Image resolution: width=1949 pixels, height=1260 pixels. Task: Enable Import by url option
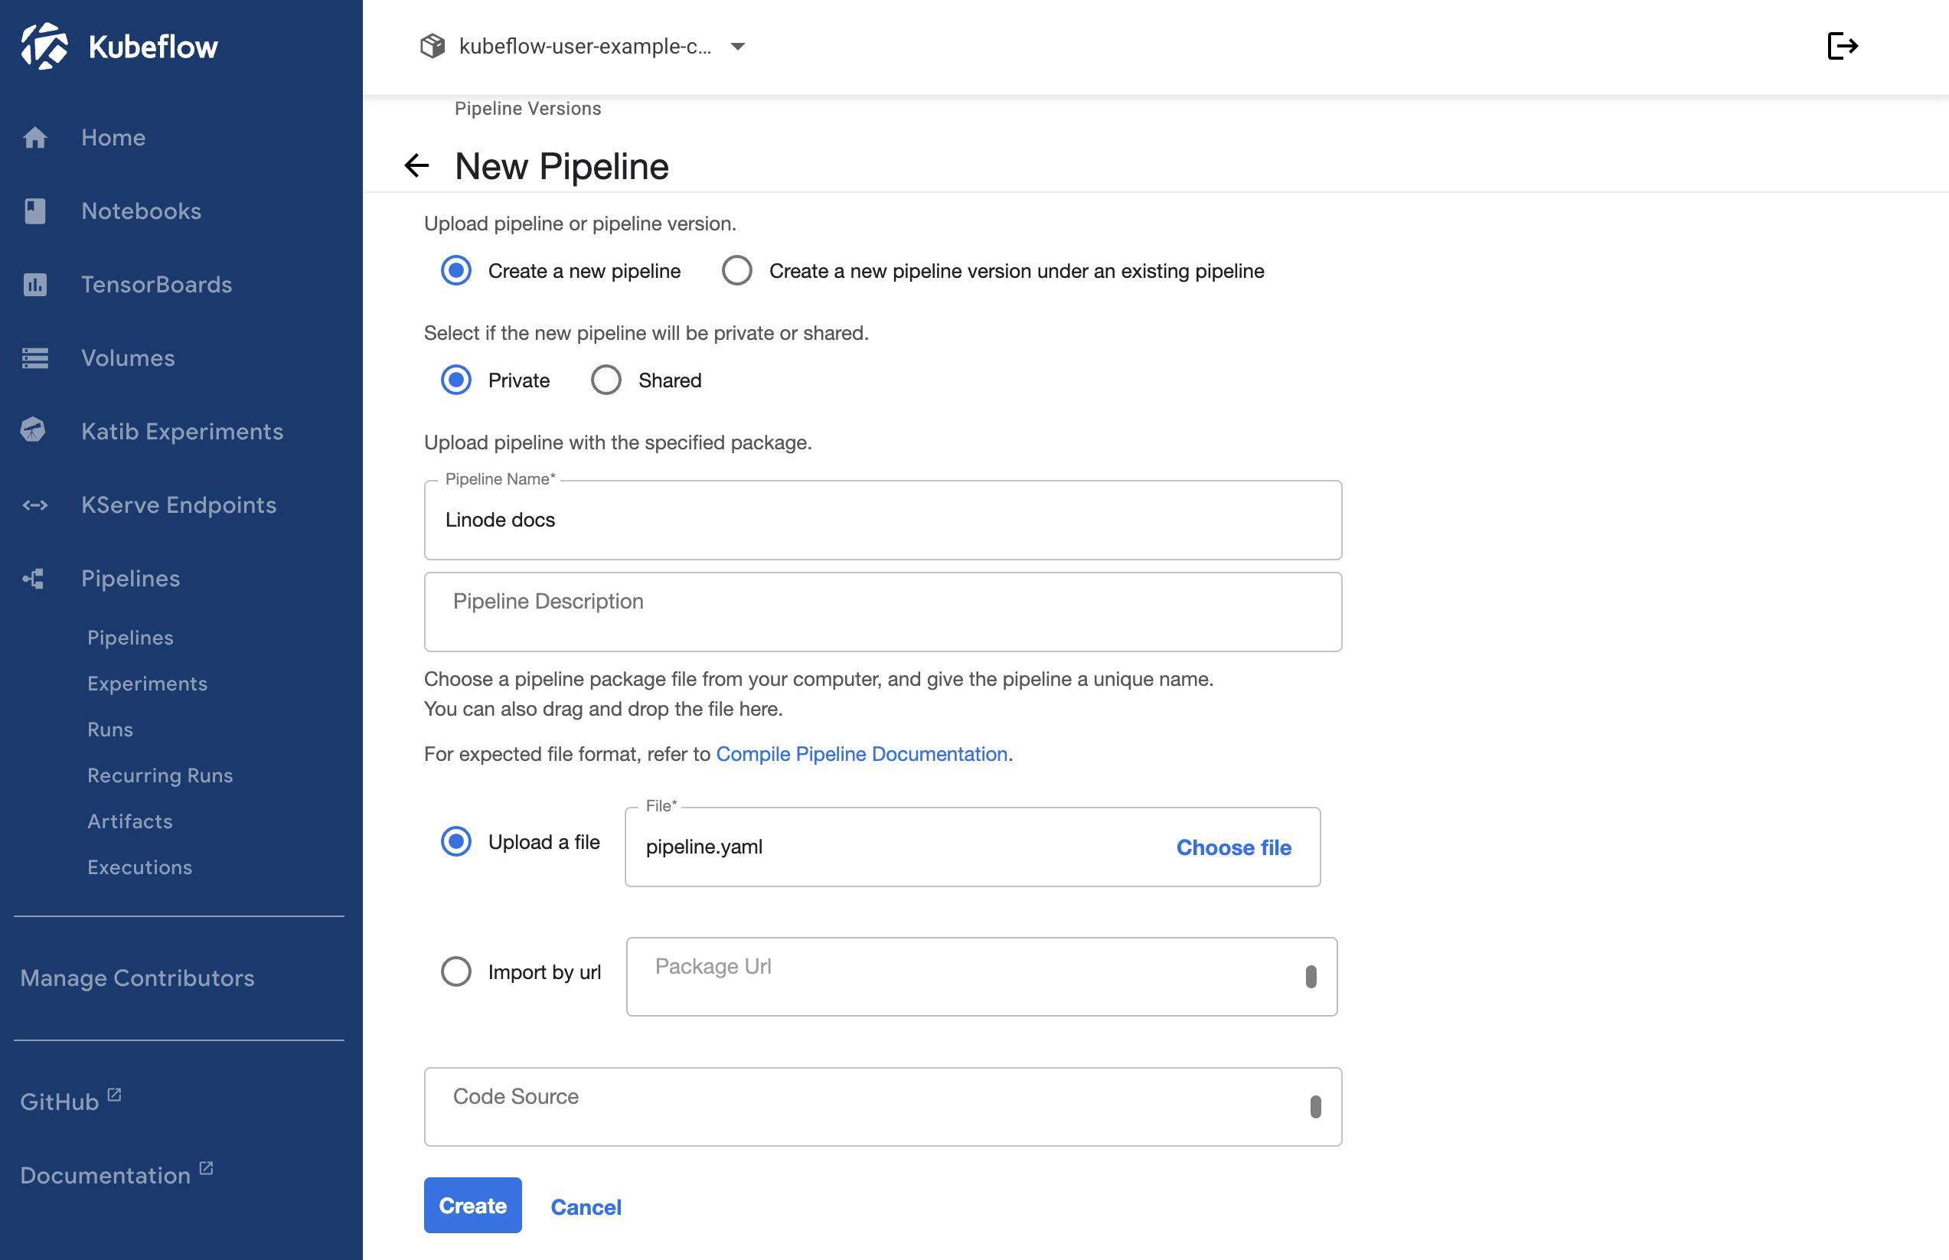(456, 972)
